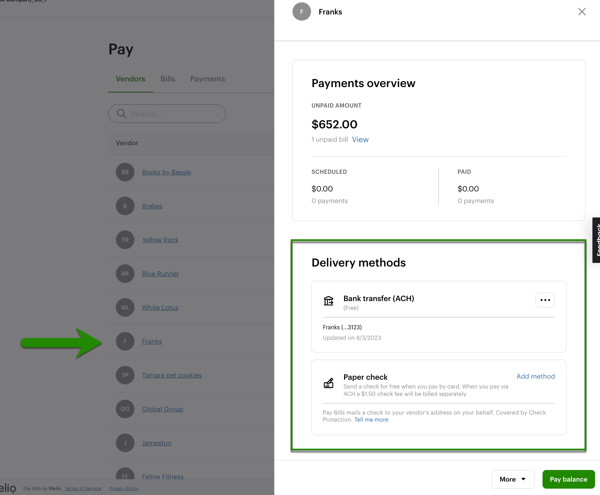The width and height of the screenshot is (600, 495).
Task: Click the White Lotus WL avatar
Action: tap(125, 307)
